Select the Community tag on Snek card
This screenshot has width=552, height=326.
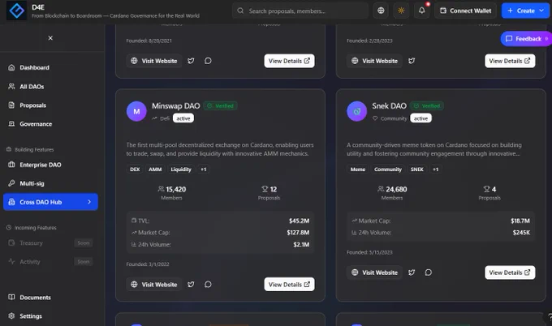[387, 169]
